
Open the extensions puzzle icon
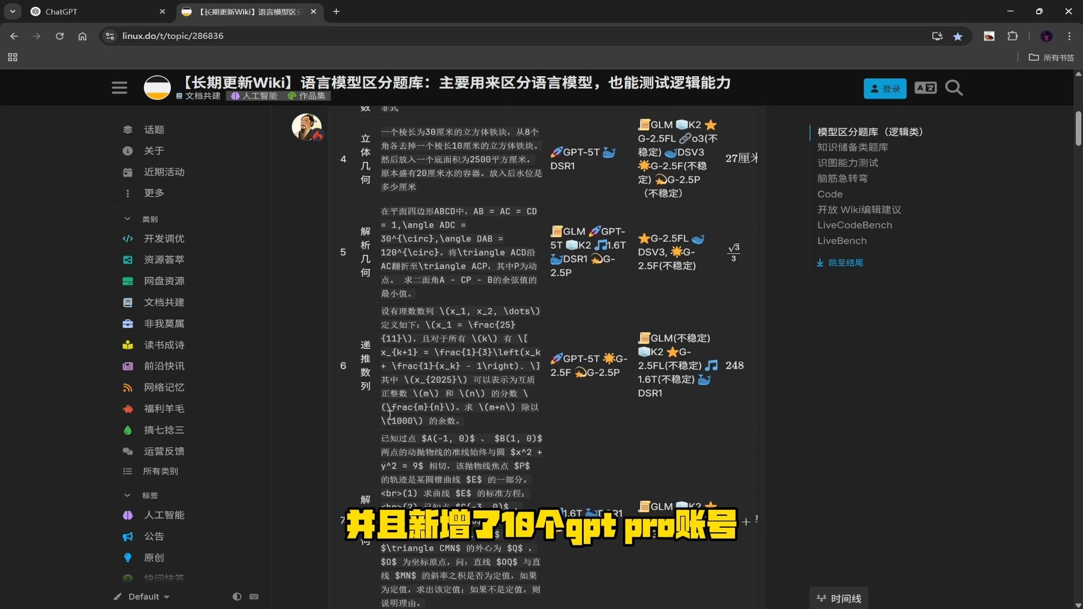click(x=1012, y=36)
